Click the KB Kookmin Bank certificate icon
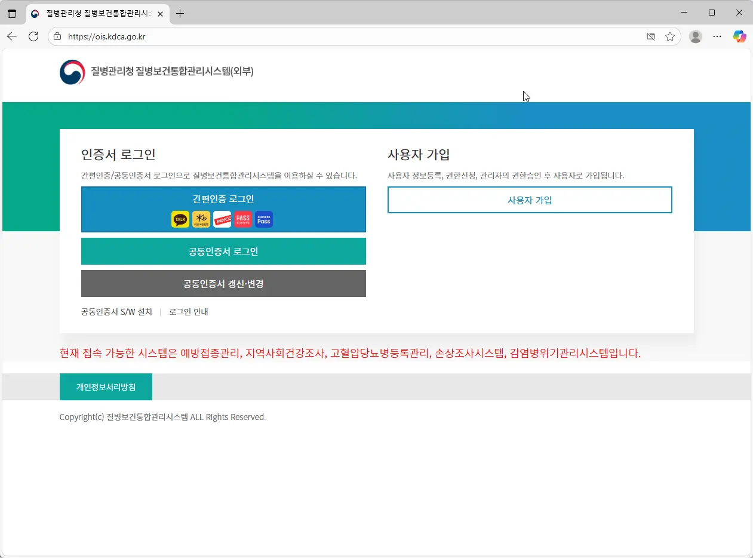This screenshot has height=558, width=753. click(x=201, y=219)
